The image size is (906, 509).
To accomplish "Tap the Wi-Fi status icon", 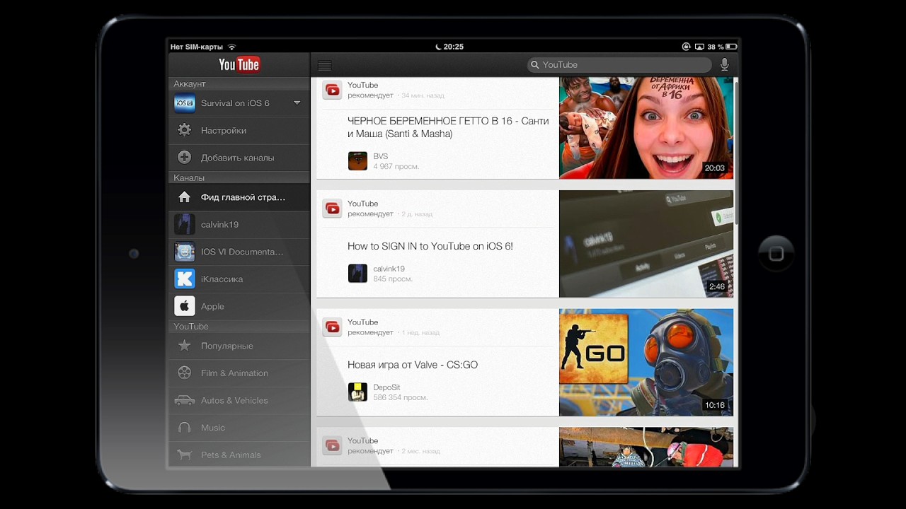I will click(231, 47).
